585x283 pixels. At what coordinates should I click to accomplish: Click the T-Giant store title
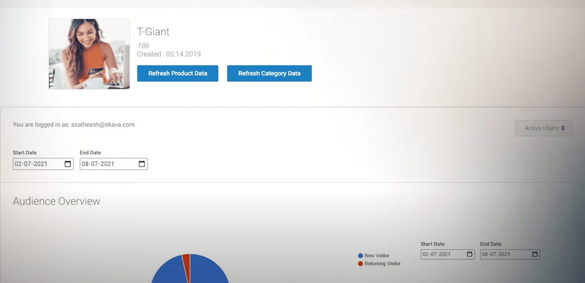point(153,32)
